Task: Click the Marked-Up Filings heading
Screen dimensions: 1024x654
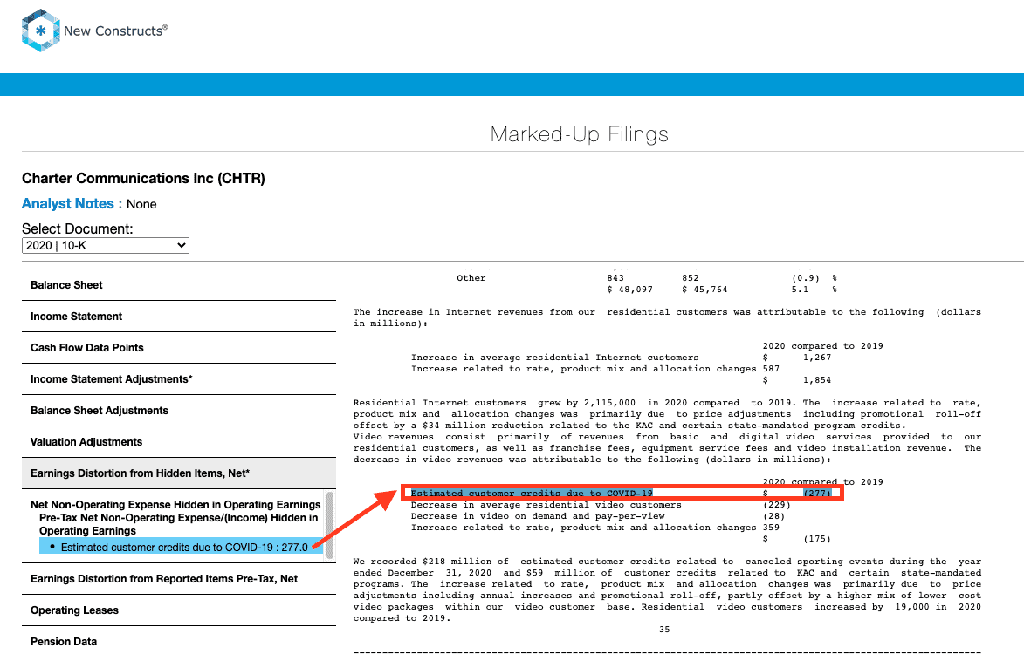Action: click(580, 133)
